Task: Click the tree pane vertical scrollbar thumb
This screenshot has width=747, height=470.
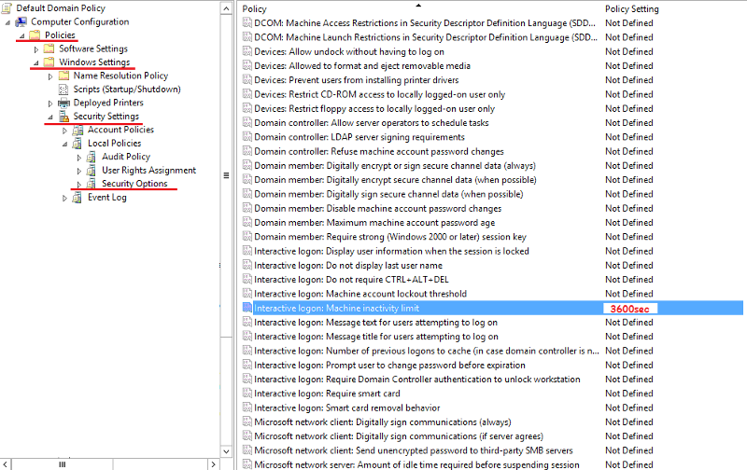Action: pyautogui.click(x=226, y=175)
